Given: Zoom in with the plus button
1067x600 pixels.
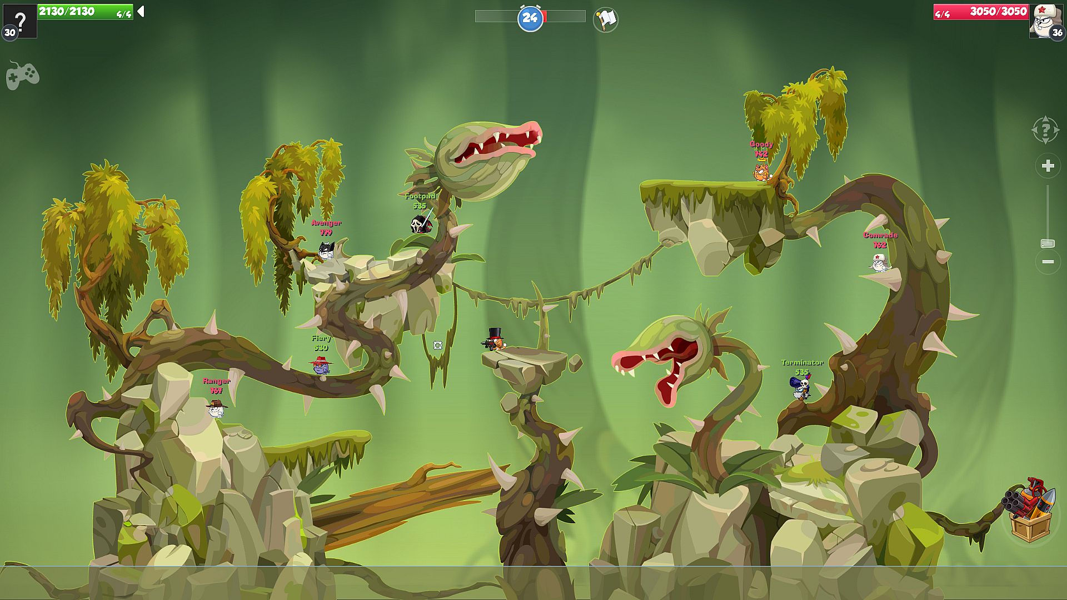Looking at the screenshot, I should [1048, 166].
